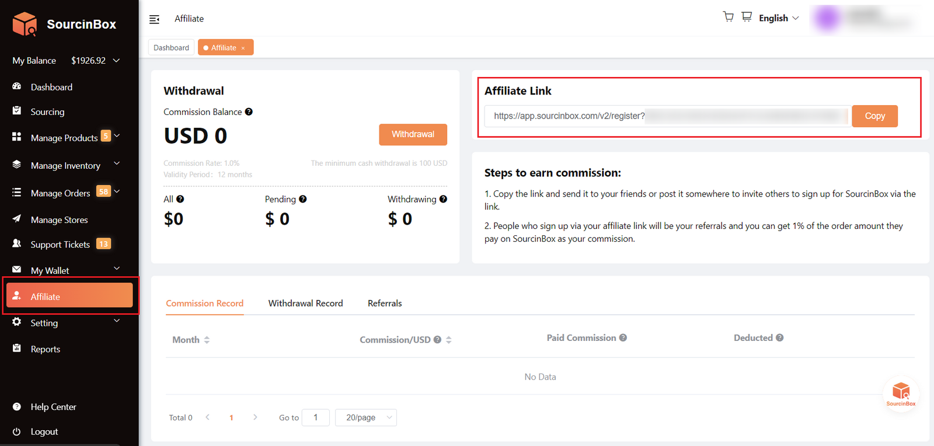934x446 pixels.
Task: Click the Manage Products 5 badge
Action: pyautogui.click(x=106, y=136)
